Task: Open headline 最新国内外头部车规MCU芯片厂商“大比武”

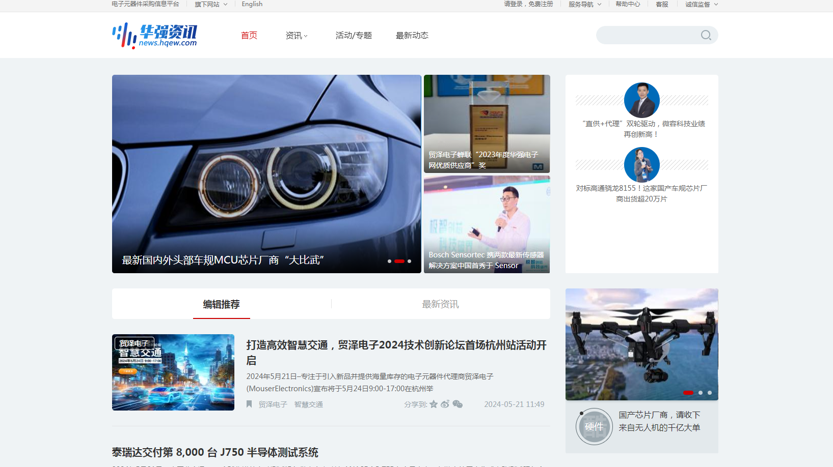Action: 223,260
